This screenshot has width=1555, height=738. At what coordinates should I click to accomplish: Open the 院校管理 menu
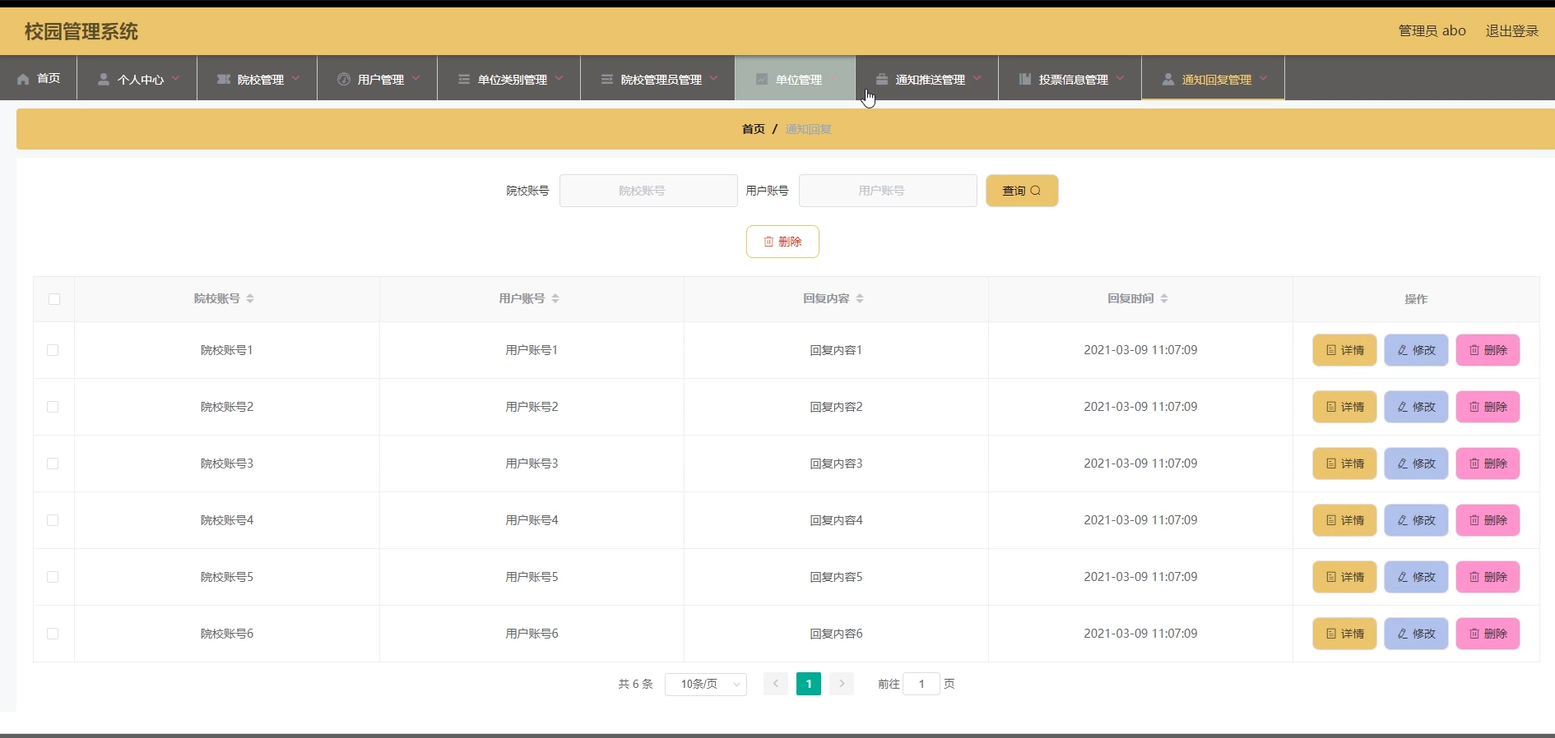click(258, 78)
